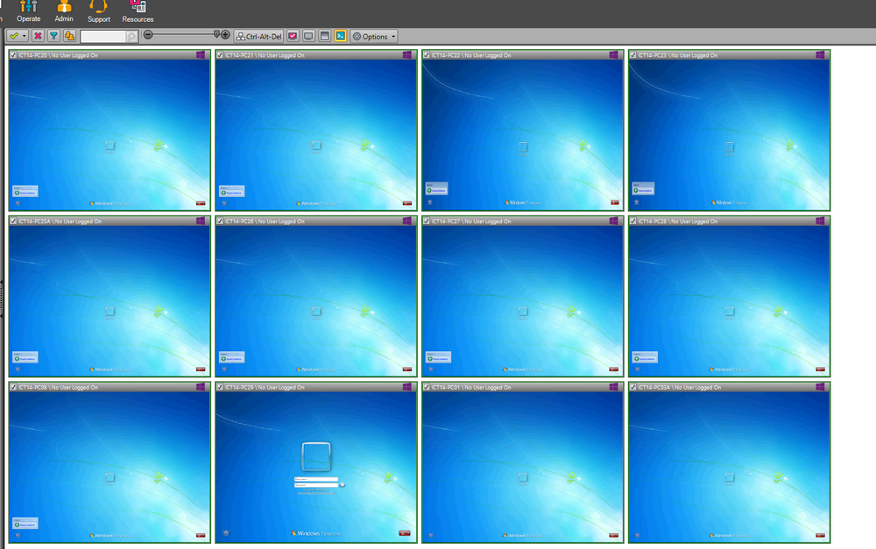Uncheck the ICT14-PC08 checkbox
The height and width of the screenshot is (549, 876).
pyautogui.click(x=13, y=387)
